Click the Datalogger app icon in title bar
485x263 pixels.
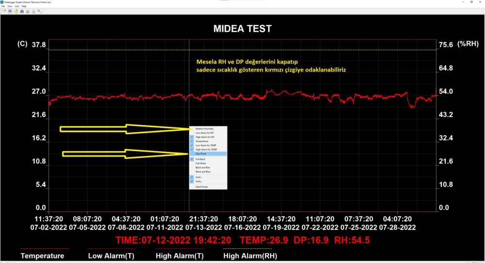coord(2,2)
